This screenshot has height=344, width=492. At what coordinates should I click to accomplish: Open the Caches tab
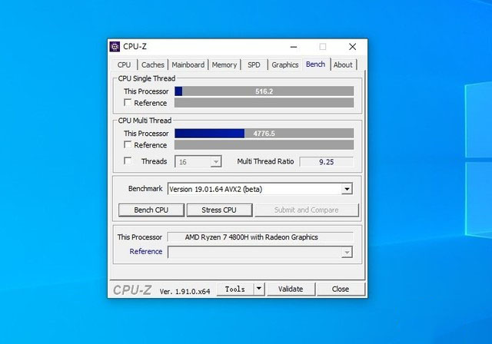tap(153, 64)
